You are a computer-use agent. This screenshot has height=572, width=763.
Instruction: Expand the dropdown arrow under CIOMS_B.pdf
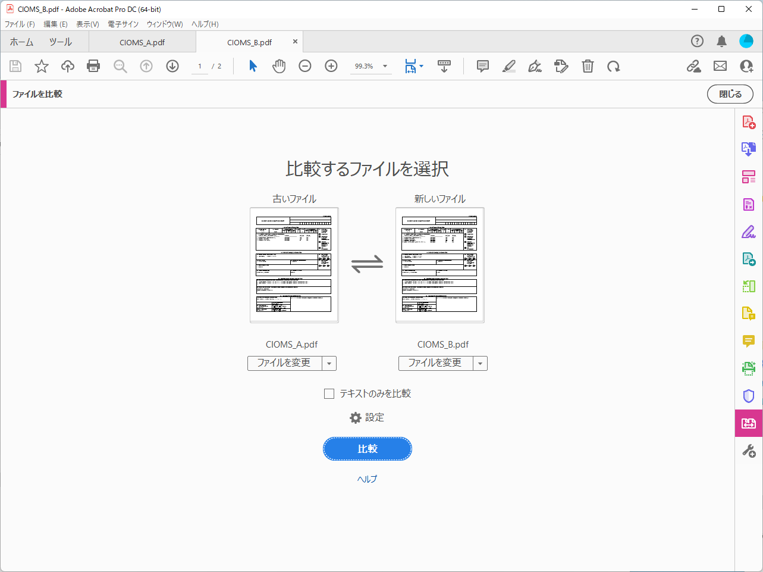pos(480,363)
